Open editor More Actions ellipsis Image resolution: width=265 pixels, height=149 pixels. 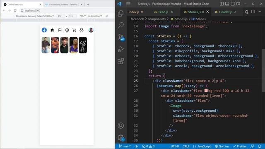260,12
